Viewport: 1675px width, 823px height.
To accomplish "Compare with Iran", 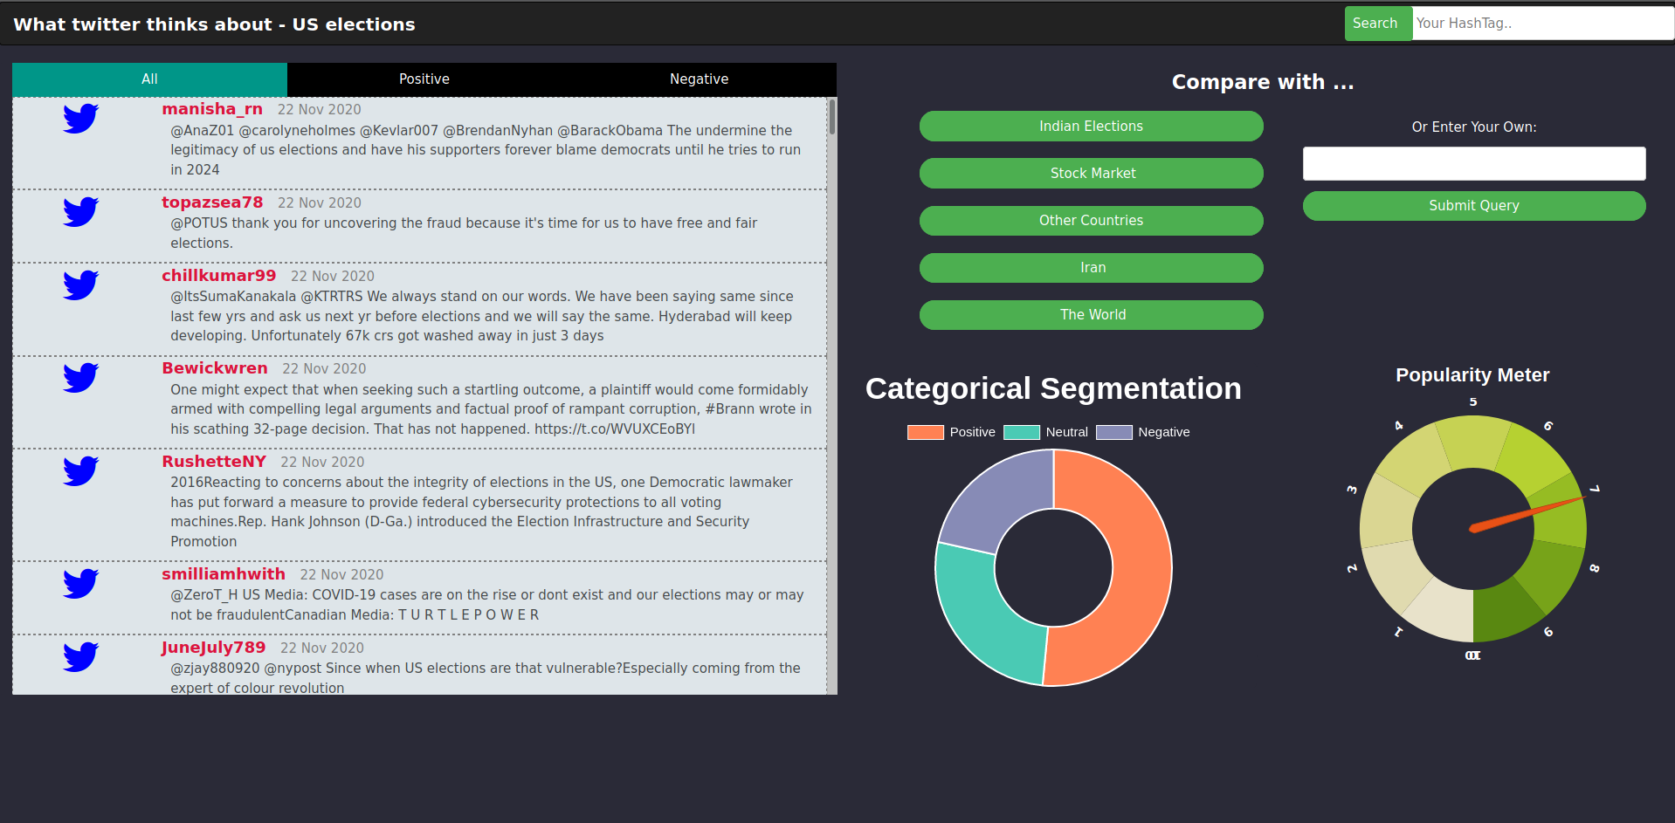I will (x=1091, y=267).
